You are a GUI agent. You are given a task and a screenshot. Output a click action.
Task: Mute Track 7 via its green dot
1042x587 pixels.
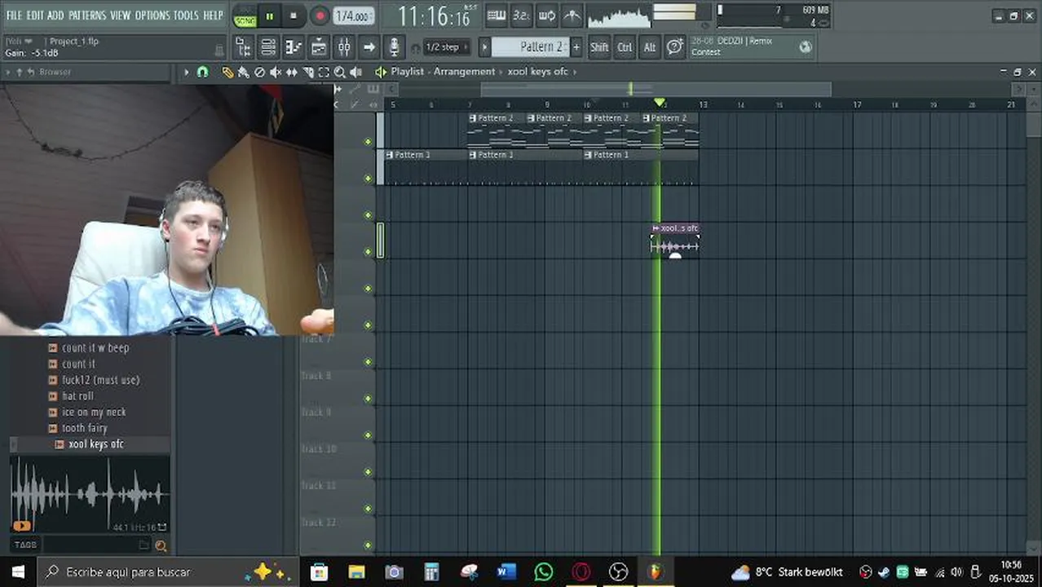click(x=368, y=362)
